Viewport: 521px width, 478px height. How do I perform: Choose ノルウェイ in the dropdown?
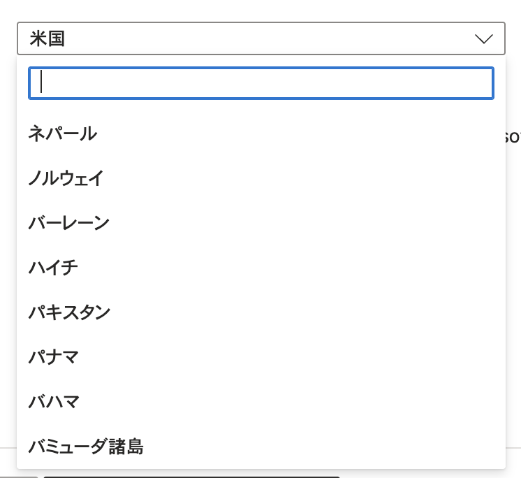point(66,178)
